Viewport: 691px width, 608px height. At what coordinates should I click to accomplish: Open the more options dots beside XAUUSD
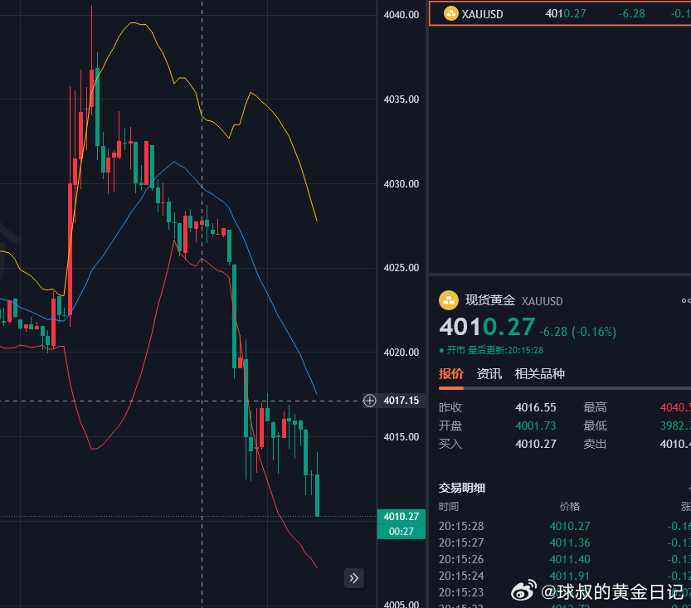pos(686,301)
